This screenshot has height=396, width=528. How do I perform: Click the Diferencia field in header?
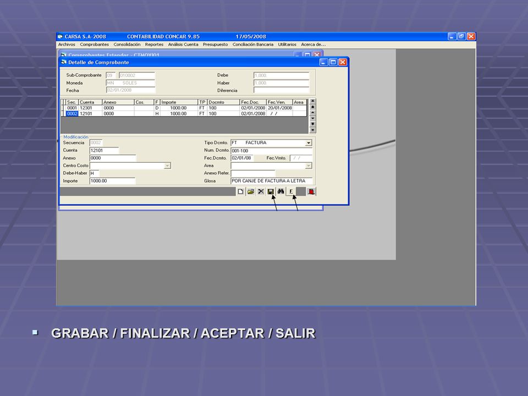pyautogui.click(x=281, y=90)
